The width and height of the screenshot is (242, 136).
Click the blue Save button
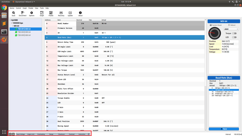coord(224,129)
